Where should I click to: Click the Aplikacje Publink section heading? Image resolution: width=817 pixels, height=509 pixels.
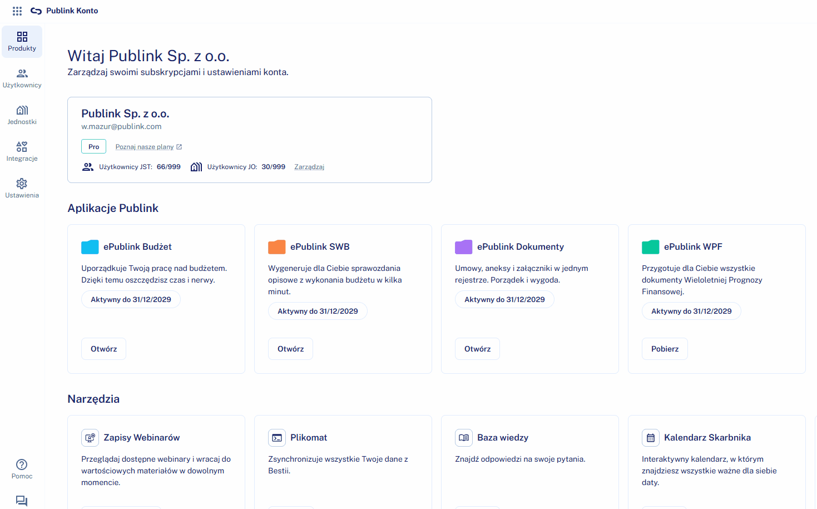pyautogui.click(x=113, y=208)
